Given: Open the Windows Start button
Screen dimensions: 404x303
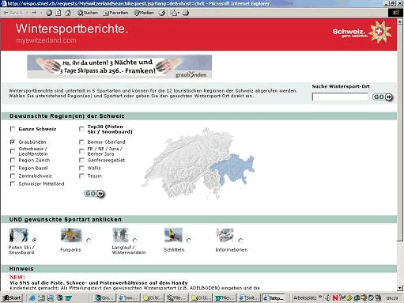Looking at the screenshot, I should (x=12, y=298).
